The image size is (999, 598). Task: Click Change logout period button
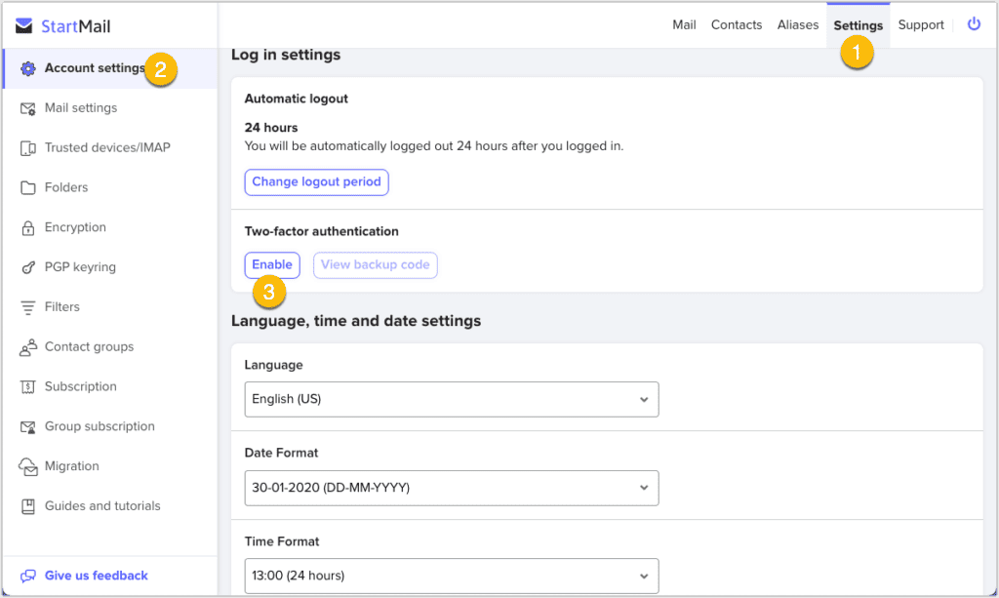(x=316, y=182)
